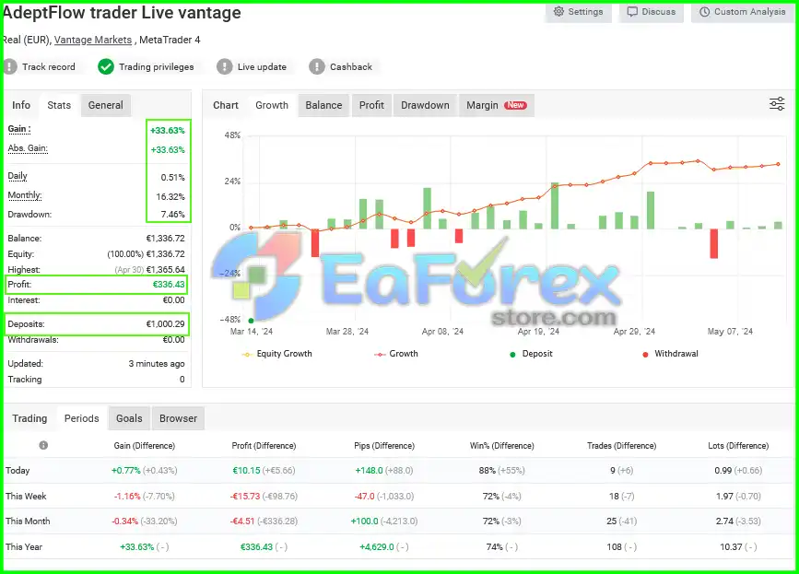
Task: Click the Daily label
Action: [18, 176]
